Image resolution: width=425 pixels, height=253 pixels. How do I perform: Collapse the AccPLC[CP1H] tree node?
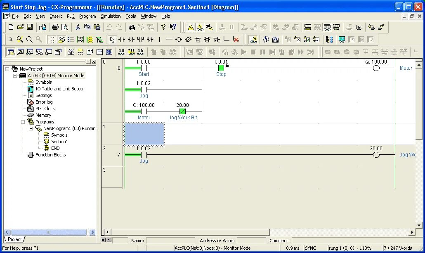click(x=15, y=76)
